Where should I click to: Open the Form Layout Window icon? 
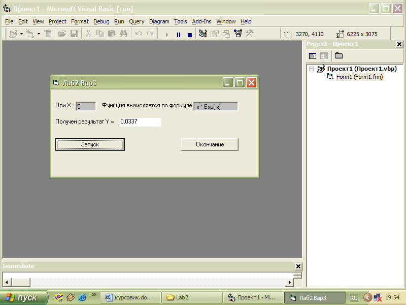[226, 34]
